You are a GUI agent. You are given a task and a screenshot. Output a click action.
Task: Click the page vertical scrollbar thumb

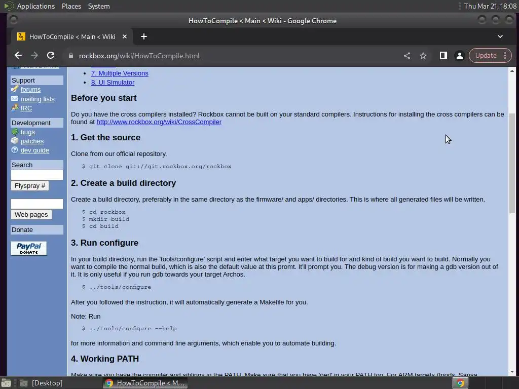pyautogui.click(x=512, y=163)
